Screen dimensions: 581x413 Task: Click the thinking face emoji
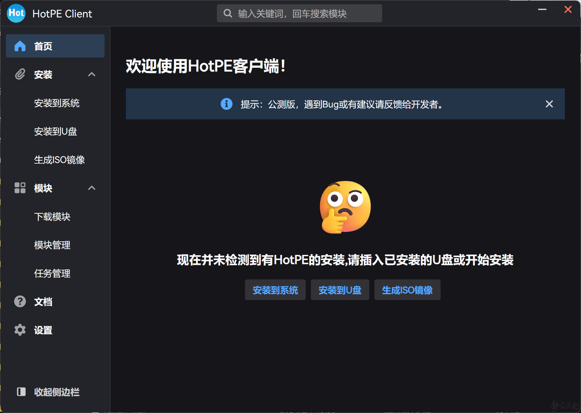345,207
